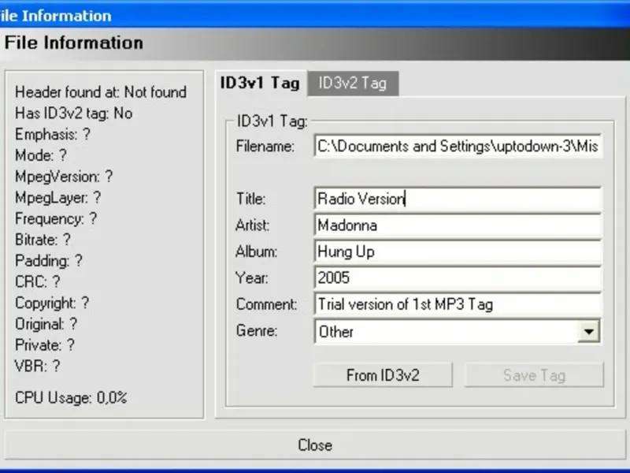Click the 'MpegLayer: ?' entry

click(57, 198)
